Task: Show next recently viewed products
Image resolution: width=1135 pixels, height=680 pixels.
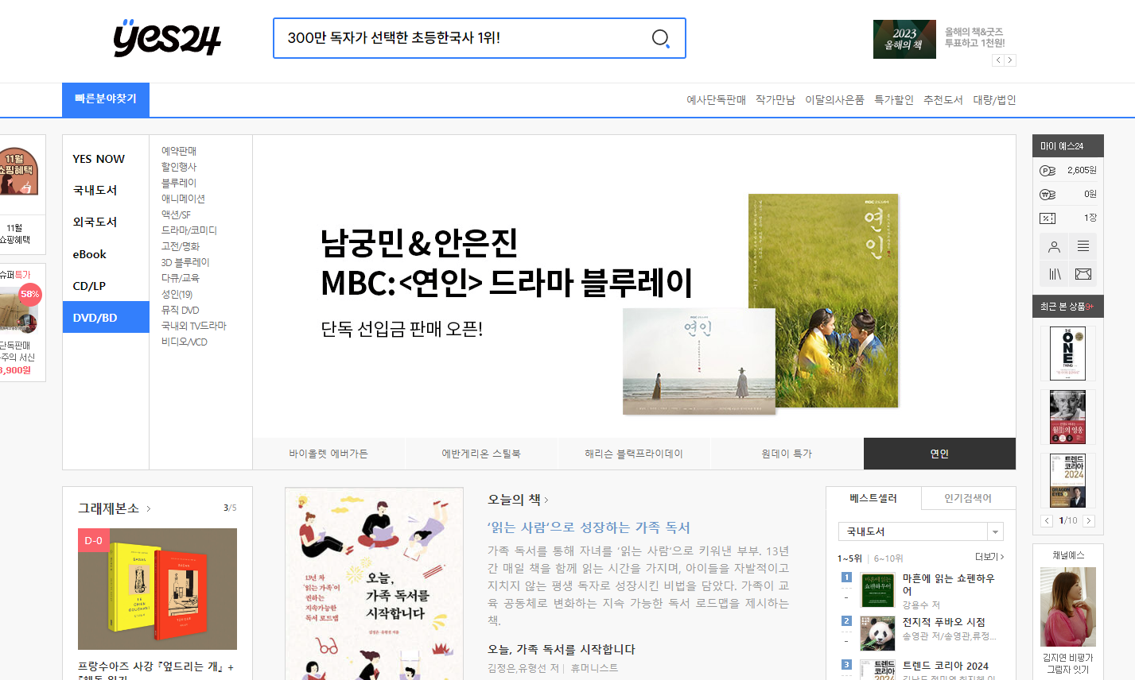Action: click(x=1089, y=521)
